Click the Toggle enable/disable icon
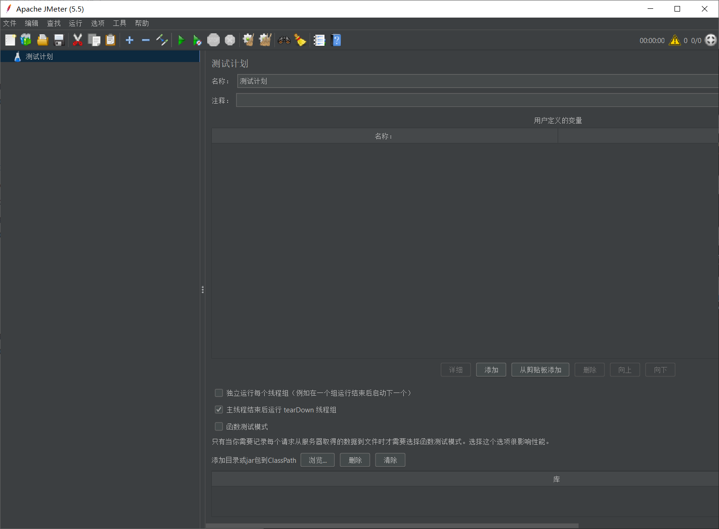719x529 pixels. click(162, 40)
